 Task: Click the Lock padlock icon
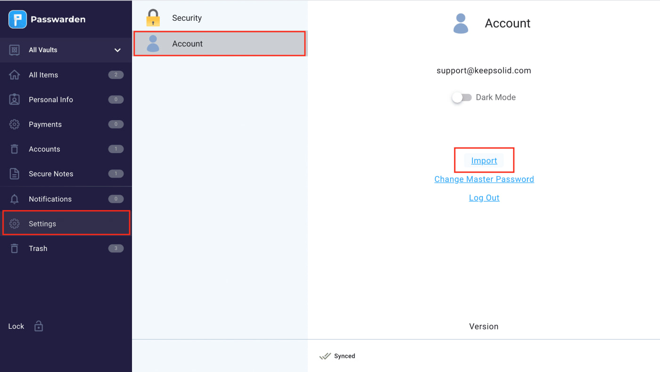(38, 326)
